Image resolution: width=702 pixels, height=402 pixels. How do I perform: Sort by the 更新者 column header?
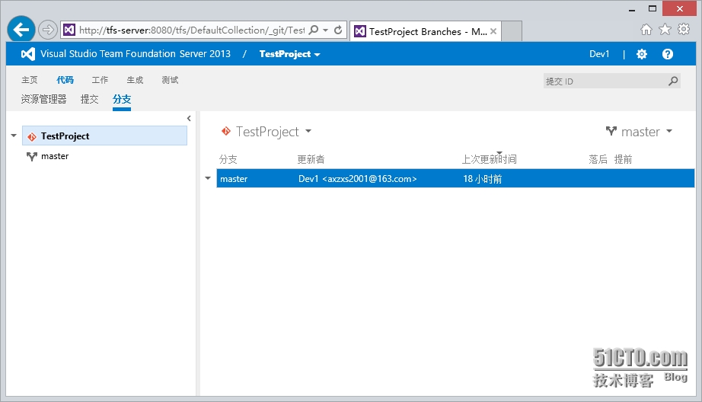point(311,159)
